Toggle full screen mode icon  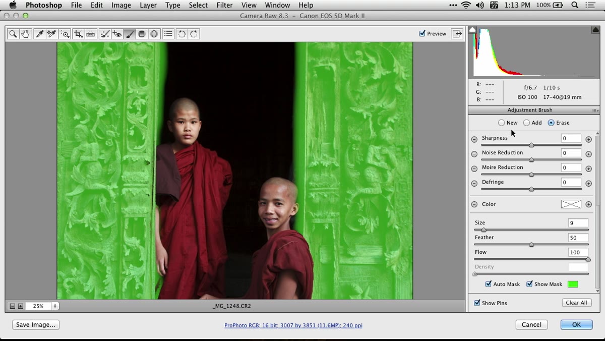pos(457,34)
